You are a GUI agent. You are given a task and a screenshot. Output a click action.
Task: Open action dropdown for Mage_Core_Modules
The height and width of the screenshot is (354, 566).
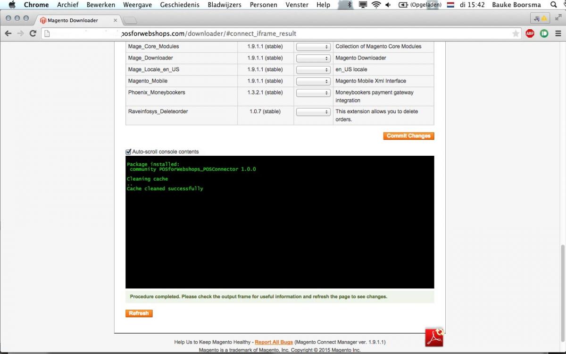[x=313, y=47]
